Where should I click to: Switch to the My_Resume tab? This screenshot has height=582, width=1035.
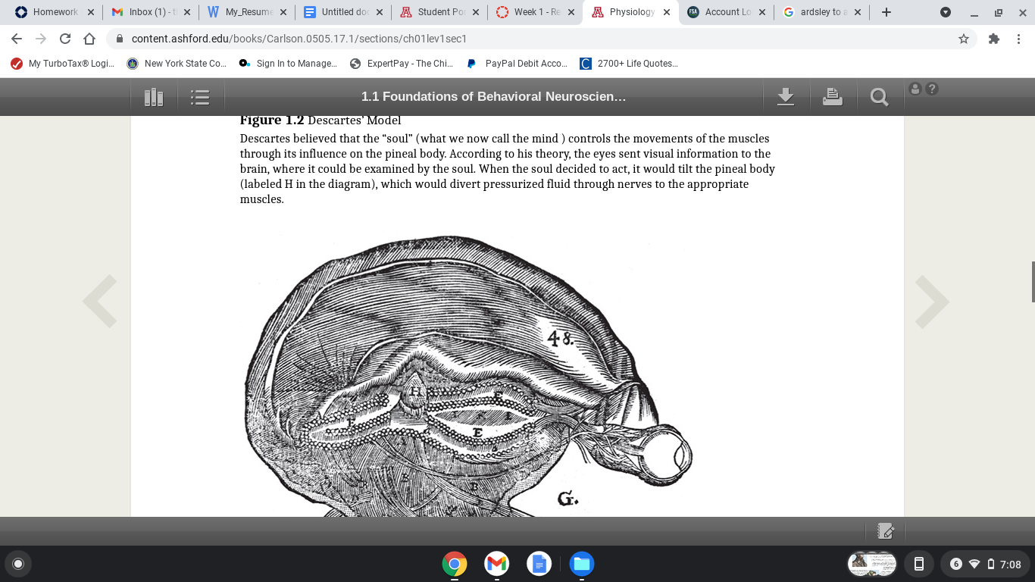click(x=245, y=12)
